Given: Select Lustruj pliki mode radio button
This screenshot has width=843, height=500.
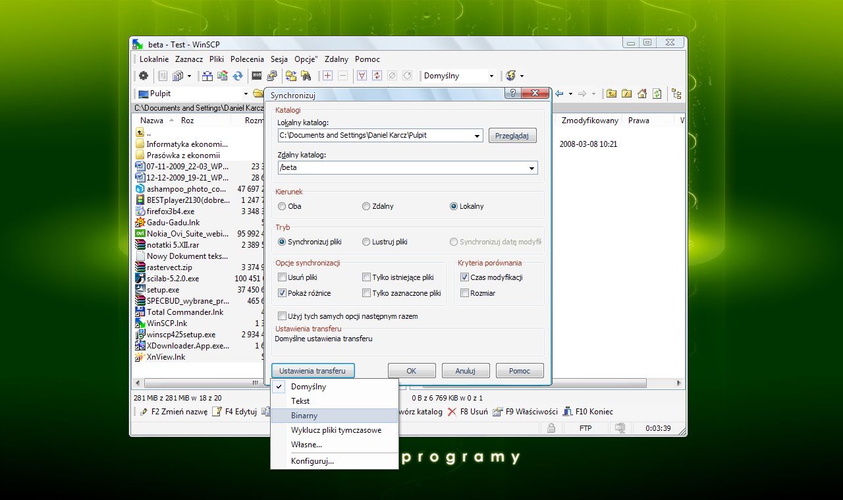Looking at the screenshot, I should point(366,242).
